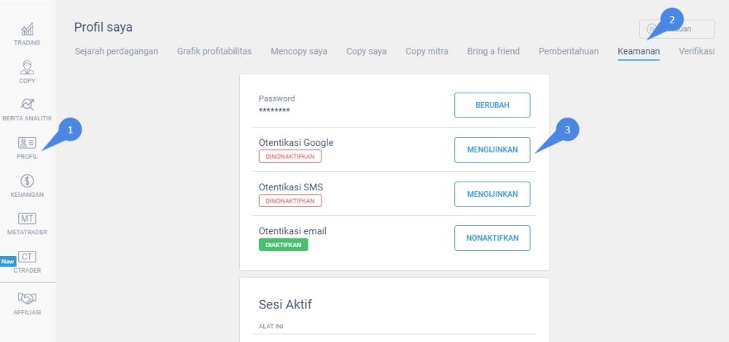Screen dimensions: 729x342
Task: Click the green Diaktifkan badge
Action: click(x=284, y=245)
